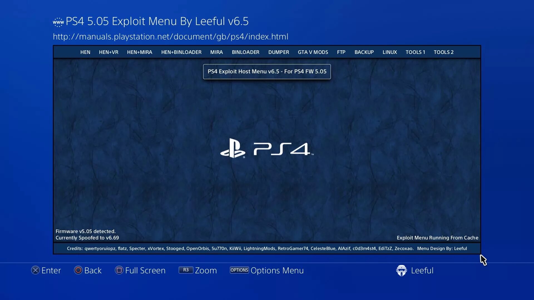This screenshot has height=300, width=534.
Task: Navigate to the PlayStation manuals URL
Action: click(x=170, y=36)
